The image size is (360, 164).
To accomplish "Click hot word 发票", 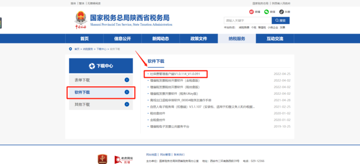I will [283, 27].
